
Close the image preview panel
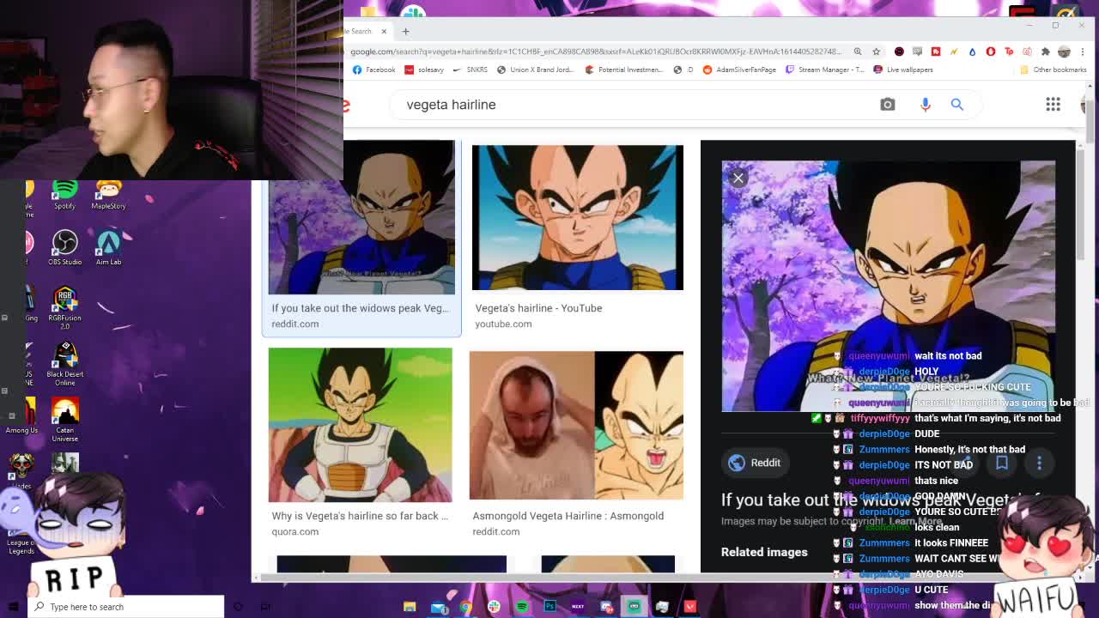pos(738,179)
